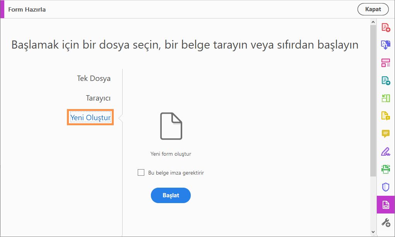Select the Tek Dosya option
395x237 pixels.
pyautogui.click(x=94, y=78)
